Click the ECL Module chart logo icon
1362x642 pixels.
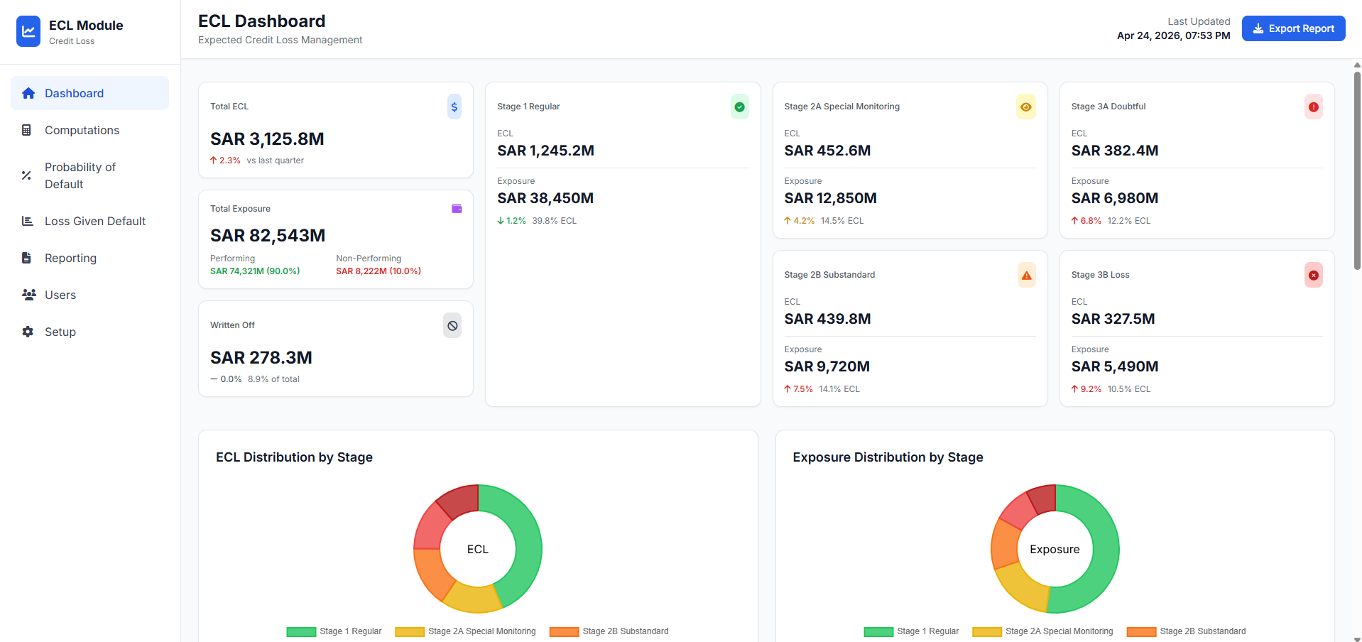coord(28,31)
